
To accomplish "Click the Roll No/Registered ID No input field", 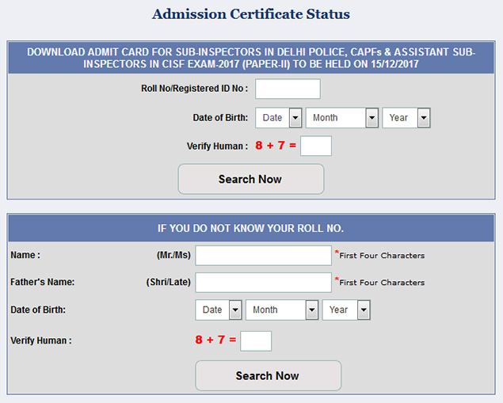I will coord(288,89).
